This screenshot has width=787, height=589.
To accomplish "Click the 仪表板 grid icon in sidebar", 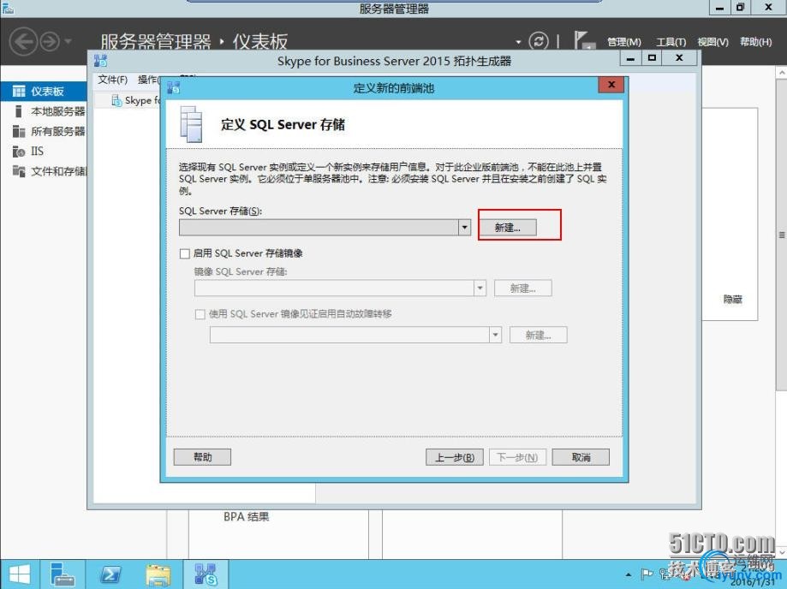I will (x=19, y=92).
